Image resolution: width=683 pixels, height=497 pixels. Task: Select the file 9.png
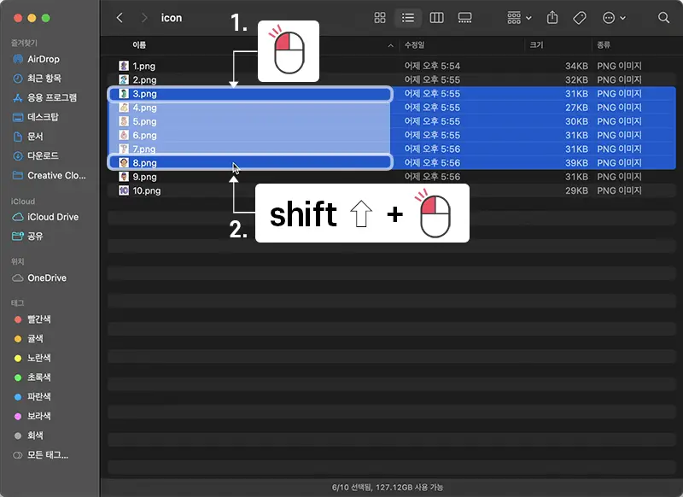click(x=143, y=176)
